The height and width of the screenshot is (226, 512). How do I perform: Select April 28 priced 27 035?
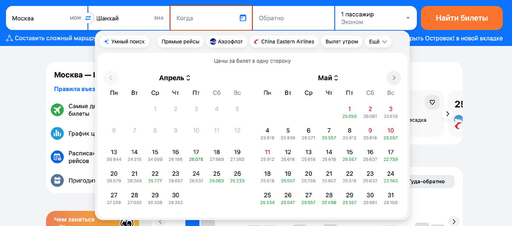pos(134,198)
